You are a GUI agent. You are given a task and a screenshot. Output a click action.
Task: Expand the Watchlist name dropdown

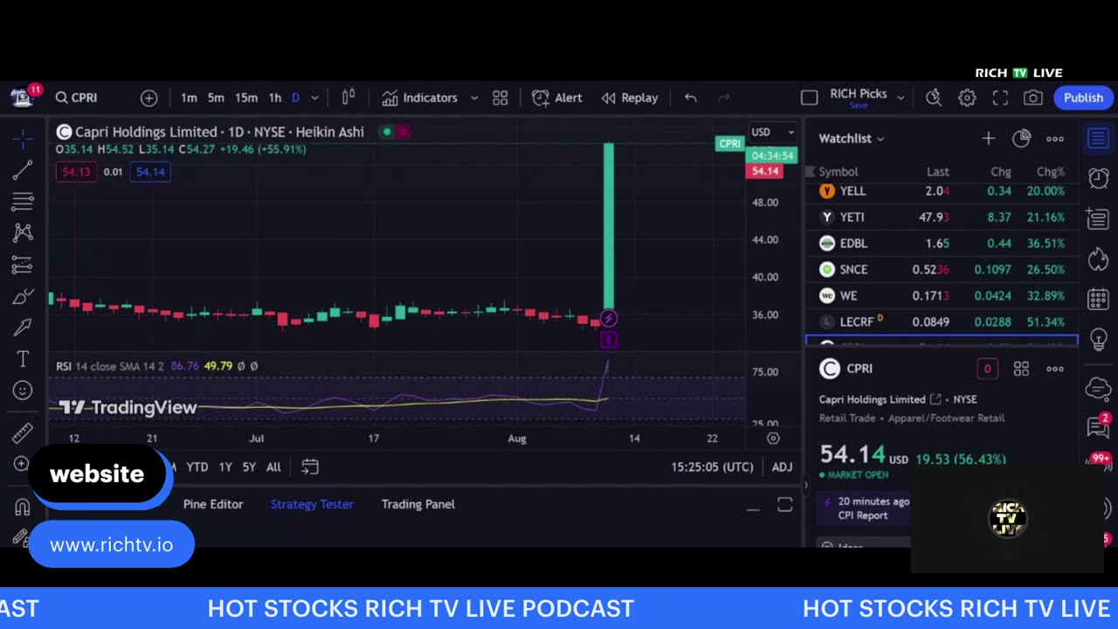tap(852, 138)
